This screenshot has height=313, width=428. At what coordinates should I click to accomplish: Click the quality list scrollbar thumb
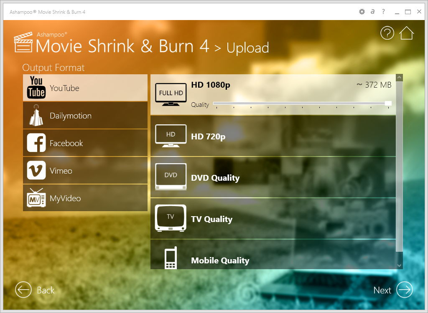tap(399, 167)
